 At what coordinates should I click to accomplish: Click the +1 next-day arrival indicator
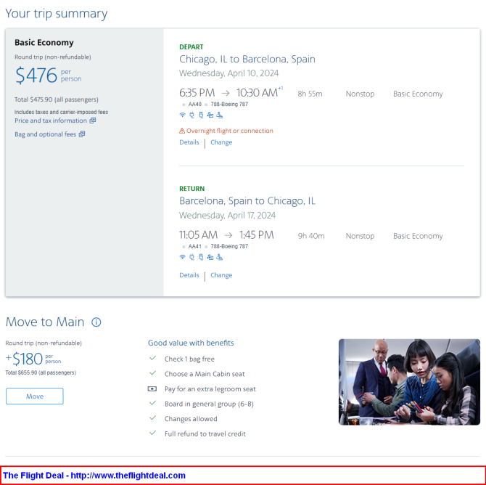(281, 89)
